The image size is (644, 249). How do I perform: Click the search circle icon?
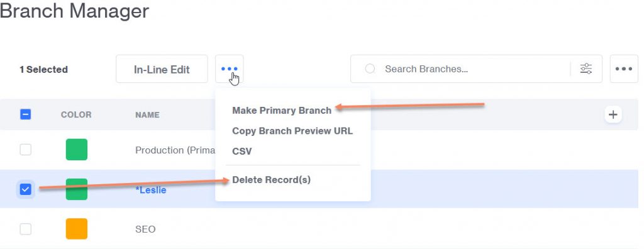370,69
